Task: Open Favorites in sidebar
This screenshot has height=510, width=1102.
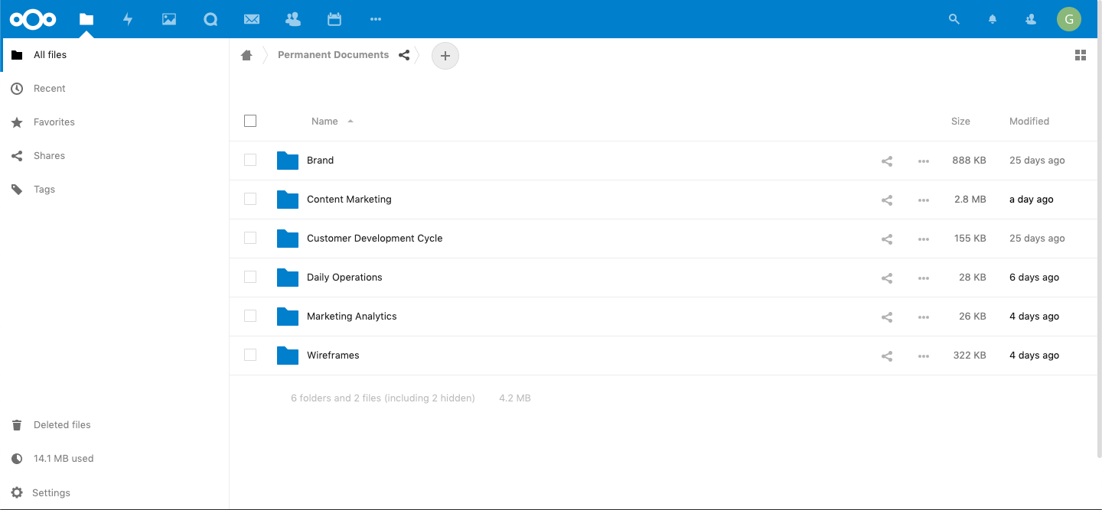Action: click(115, 122)
